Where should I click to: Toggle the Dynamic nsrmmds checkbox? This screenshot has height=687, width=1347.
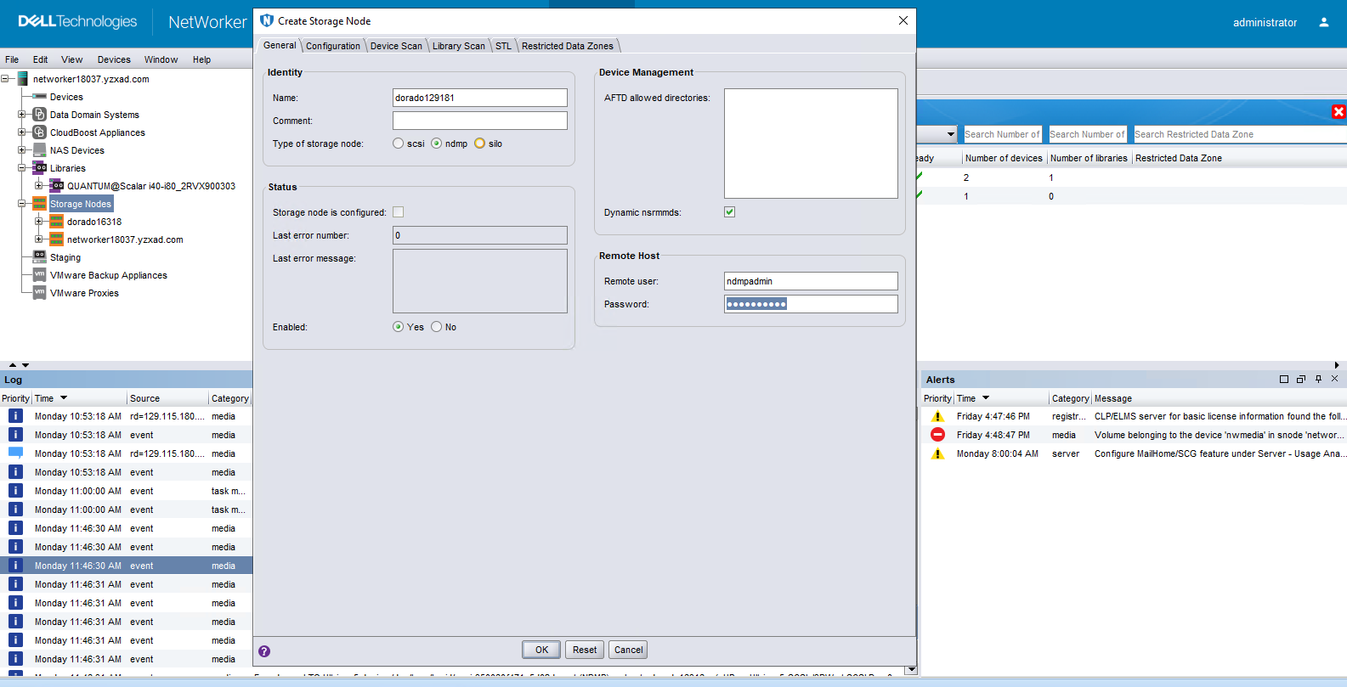[729, 212]
